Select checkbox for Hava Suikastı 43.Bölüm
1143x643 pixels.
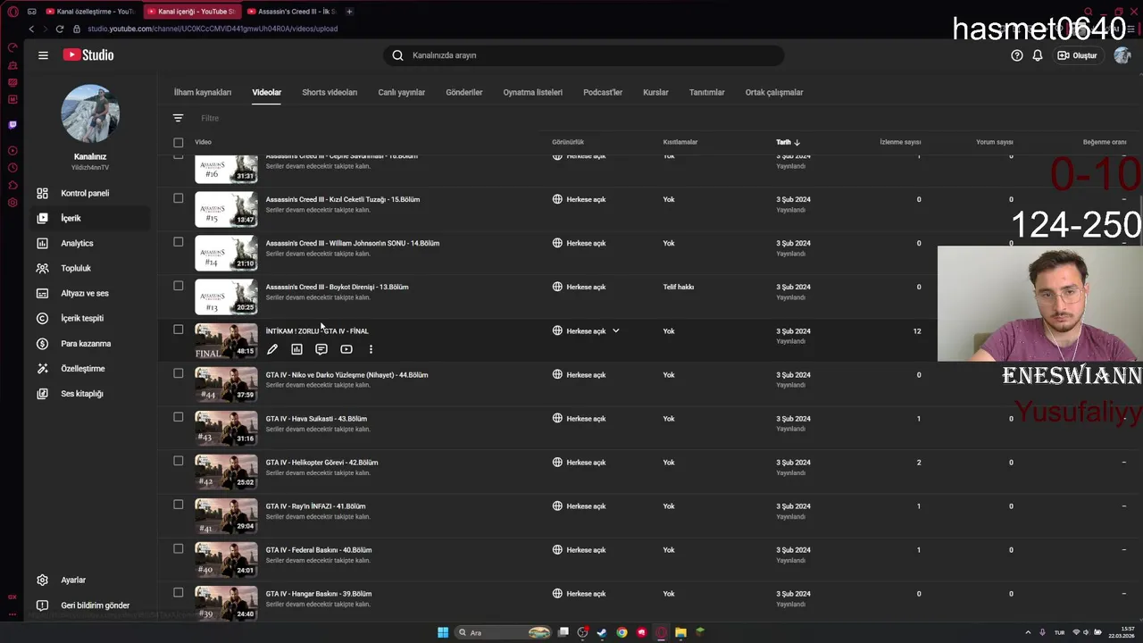[x=179, y=417]
